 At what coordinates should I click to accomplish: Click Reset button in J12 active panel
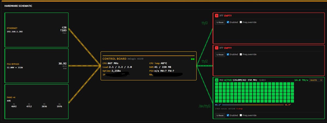tap(220, 115)
